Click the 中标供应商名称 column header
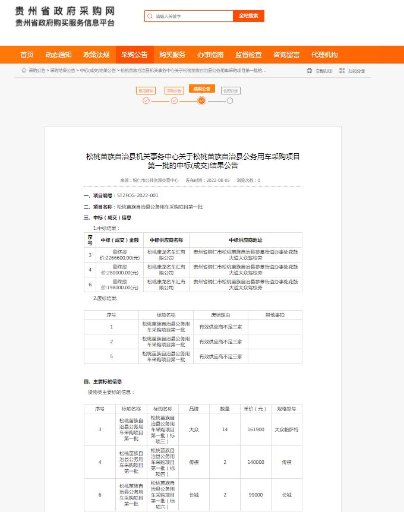The width and height of the screenshot is (404, 512). pos(166,240)
